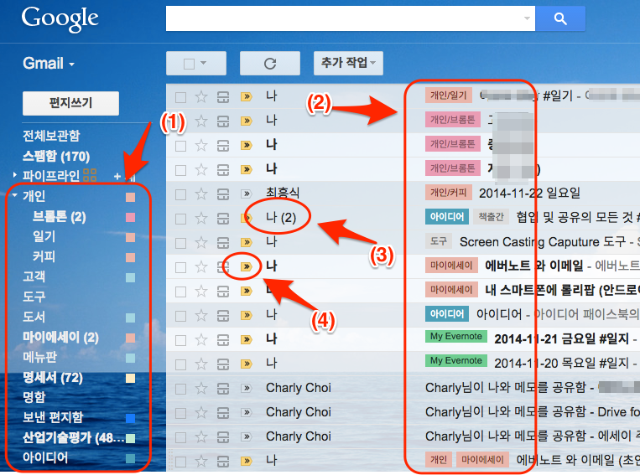Click the box icon on the 최흥식 row
Screen dimensions: 640x475
(223, 194)
